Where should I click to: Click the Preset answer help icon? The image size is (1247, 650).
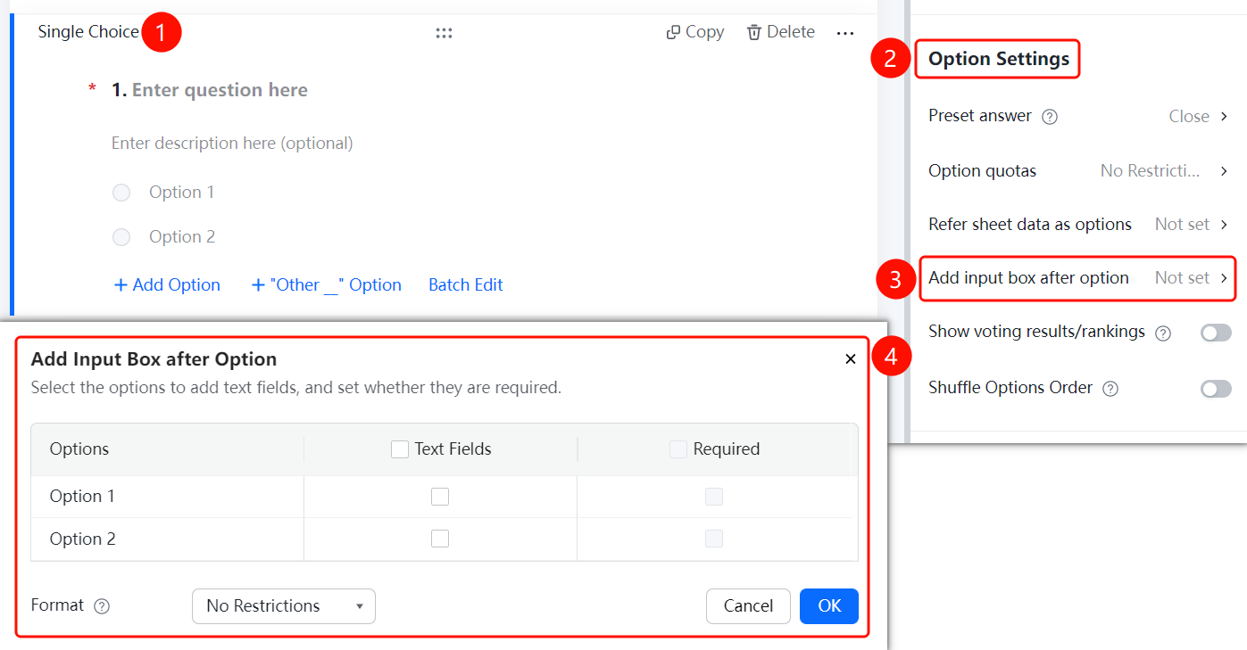click(x=1050, y=117)
